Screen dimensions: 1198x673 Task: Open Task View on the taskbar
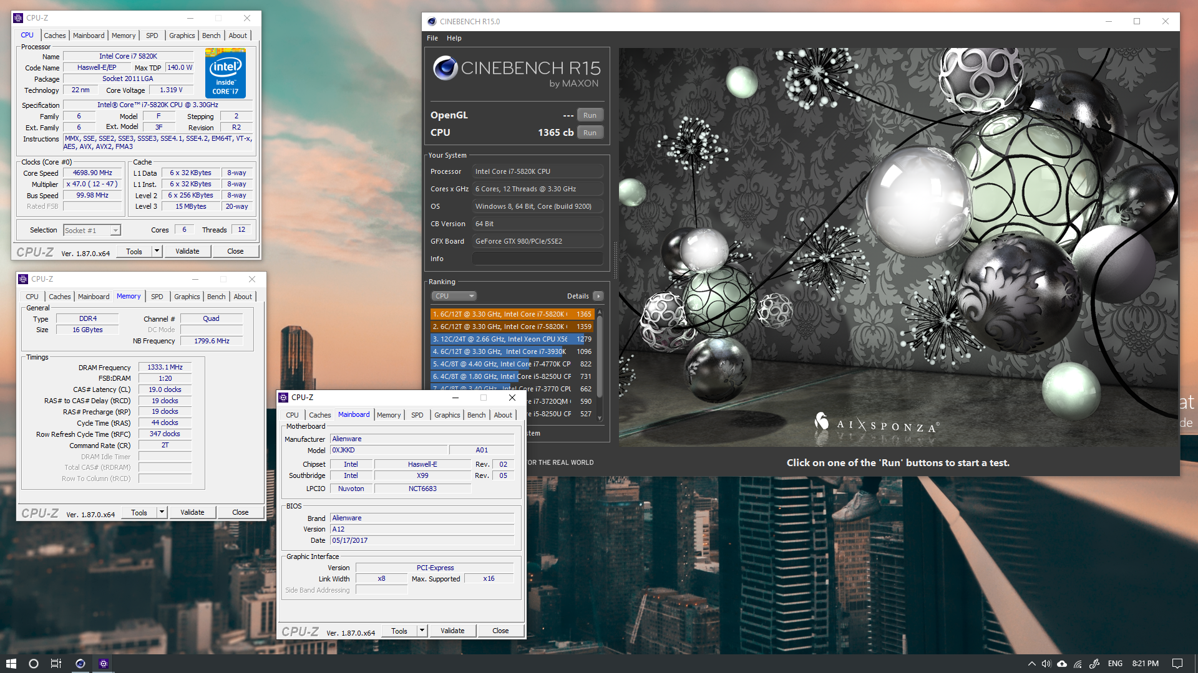click(x=56, y=664)
